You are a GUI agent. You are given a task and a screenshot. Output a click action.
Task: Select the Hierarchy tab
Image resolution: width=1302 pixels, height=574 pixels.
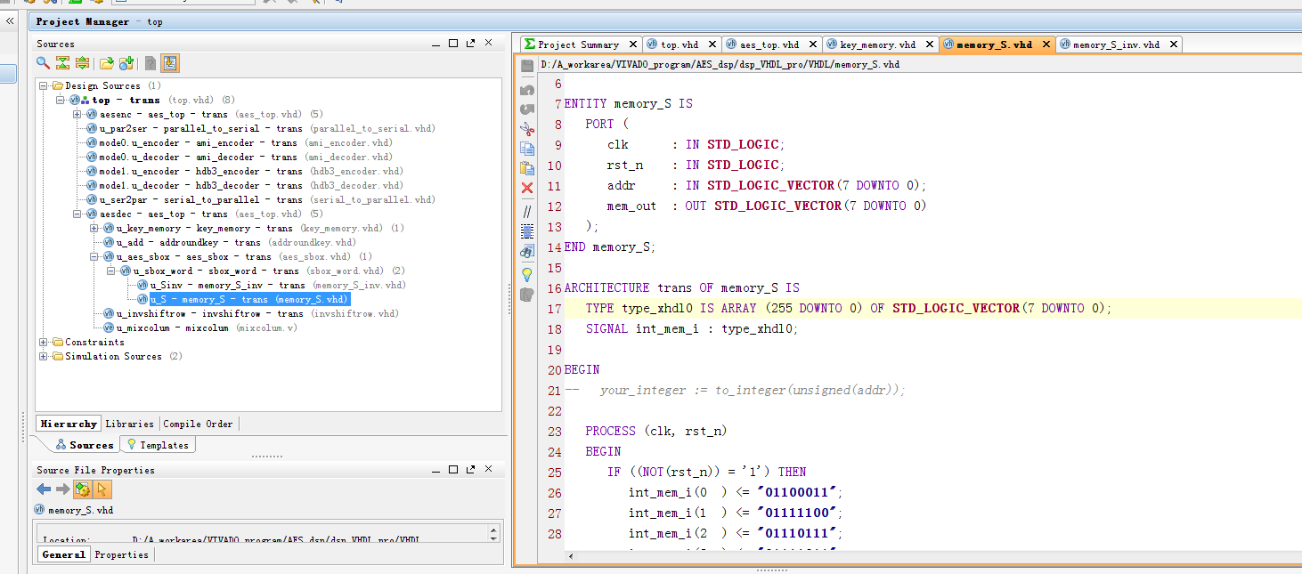point(69,424)
